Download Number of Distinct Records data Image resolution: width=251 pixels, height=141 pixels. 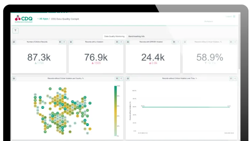click(x=64, y=42)
